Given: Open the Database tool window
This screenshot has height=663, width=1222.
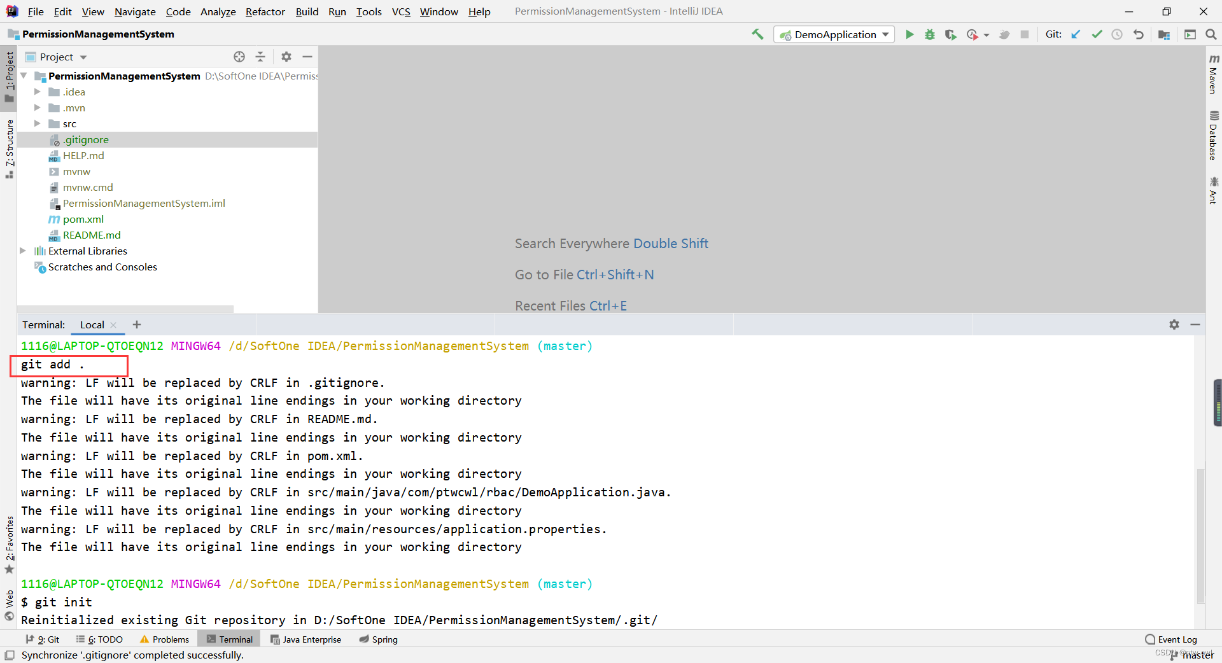Looking at the screenshot, I should pos(1214,135).
